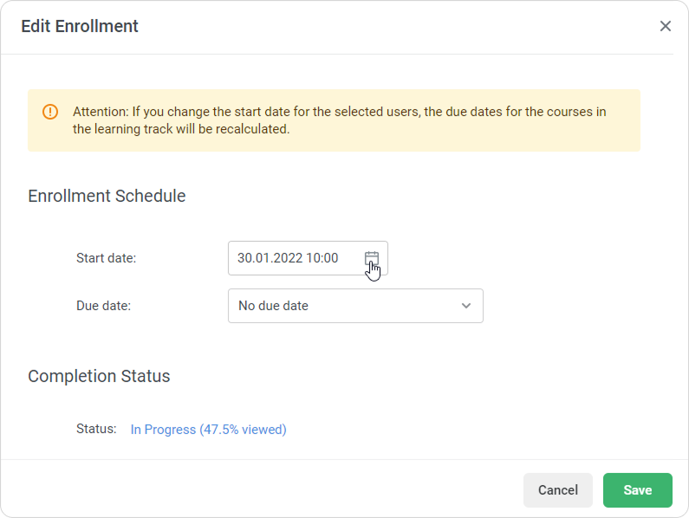Open the calendar picker for start date
The height and width of the screenshot is (518, 689).
pos(372,258)
